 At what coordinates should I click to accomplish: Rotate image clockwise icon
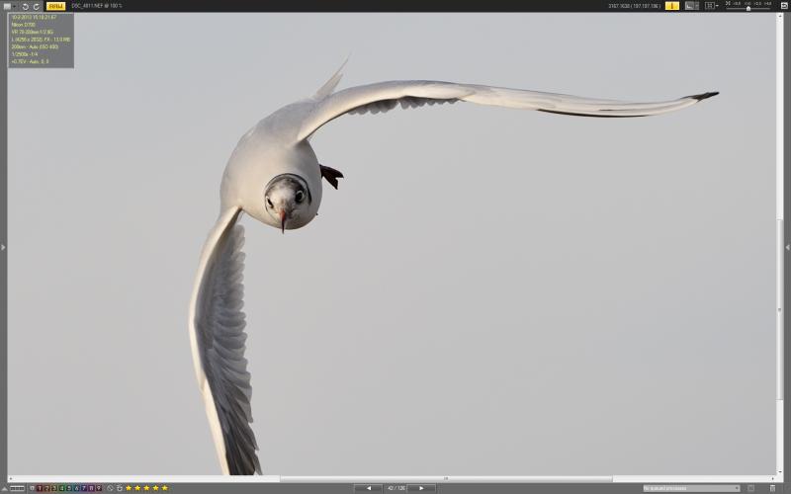[x=37, y=6]
